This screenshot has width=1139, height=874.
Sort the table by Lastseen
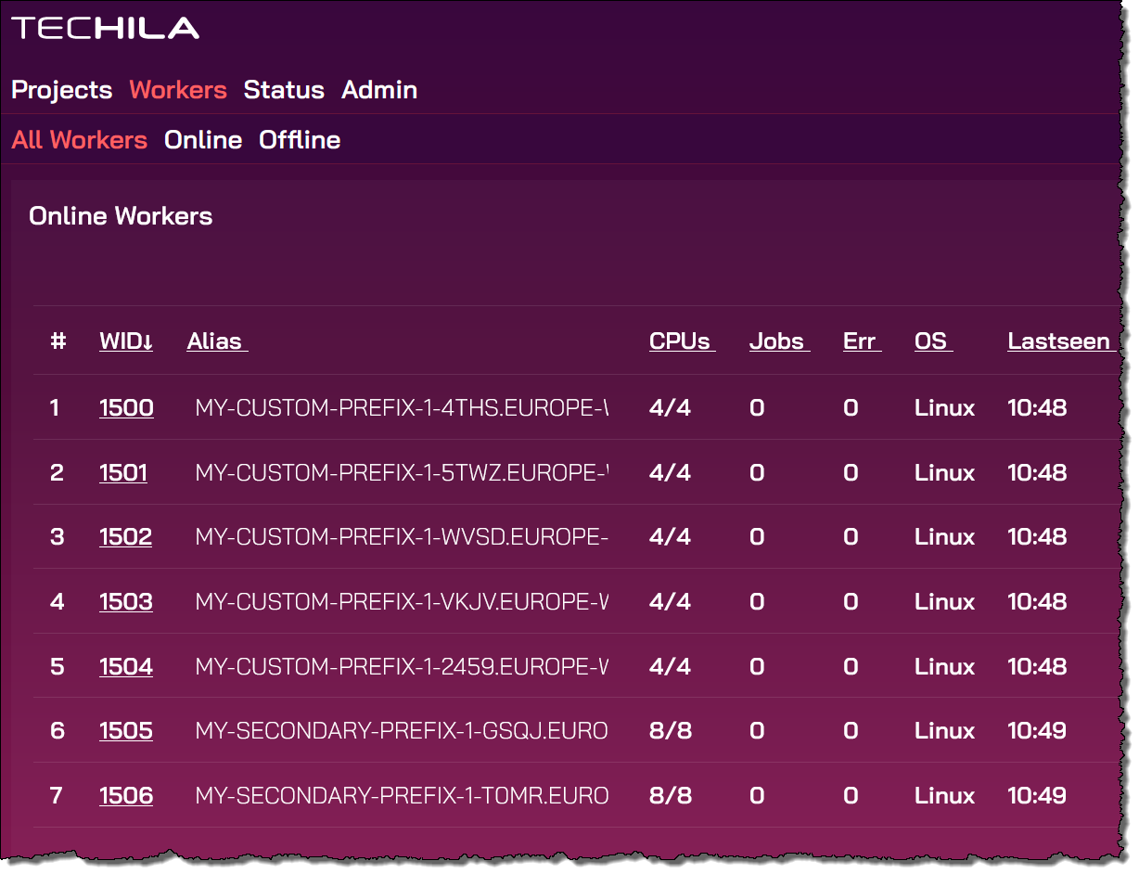pyautogui.click(x=1059, y=341)
